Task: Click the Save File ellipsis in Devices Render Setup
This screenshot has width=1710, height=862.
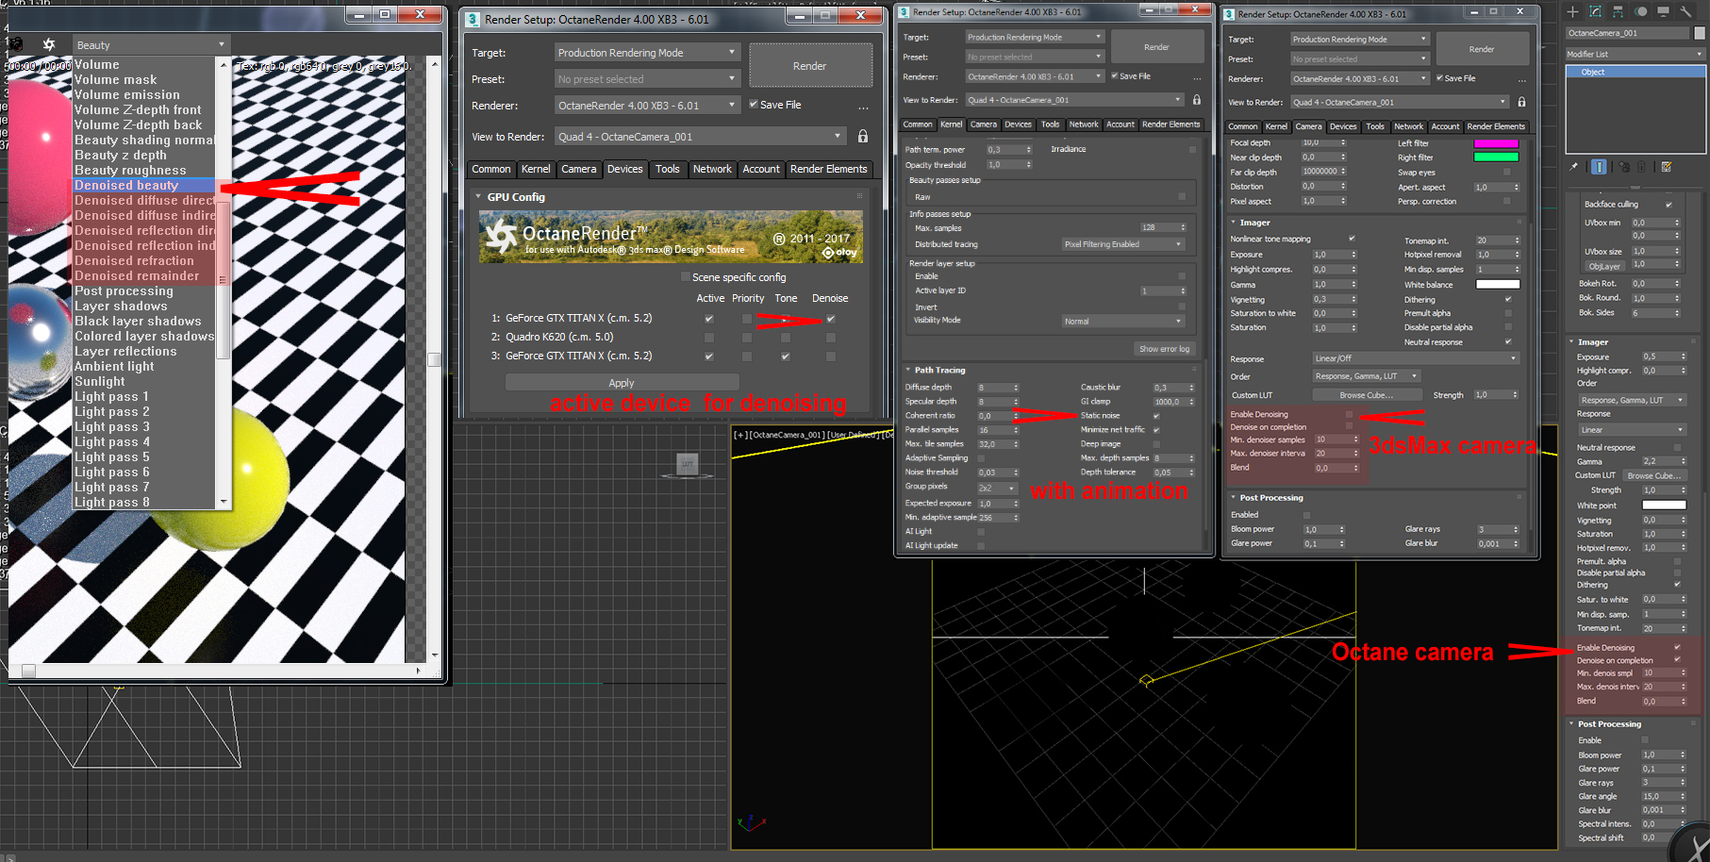Action: [863, 107]
